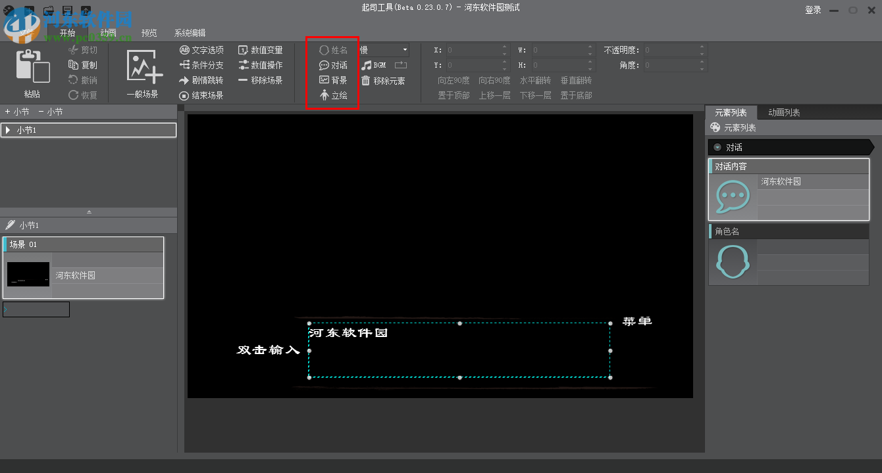Click the large Paste (粘贴) clipboard icon
Viewport: 882px width, 473px height.
point(32,66)
